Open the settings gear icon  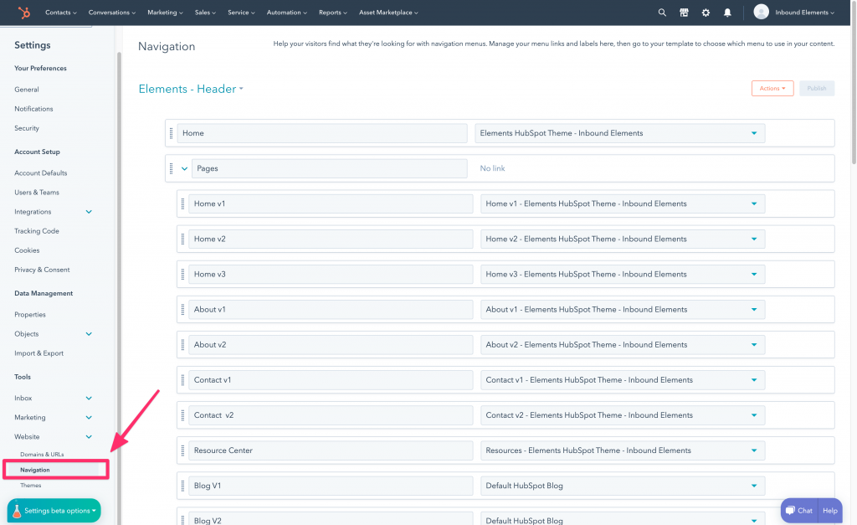coord(706,12)
